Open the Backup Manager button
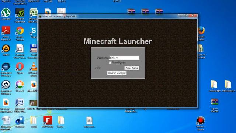The width and height of the screenshot is (236, 133). click(x=117, y=73)
